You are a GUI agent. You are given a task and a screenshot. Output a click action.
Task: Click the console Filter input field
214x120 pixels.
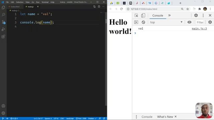pyautogui.click(x=200, y=22)
